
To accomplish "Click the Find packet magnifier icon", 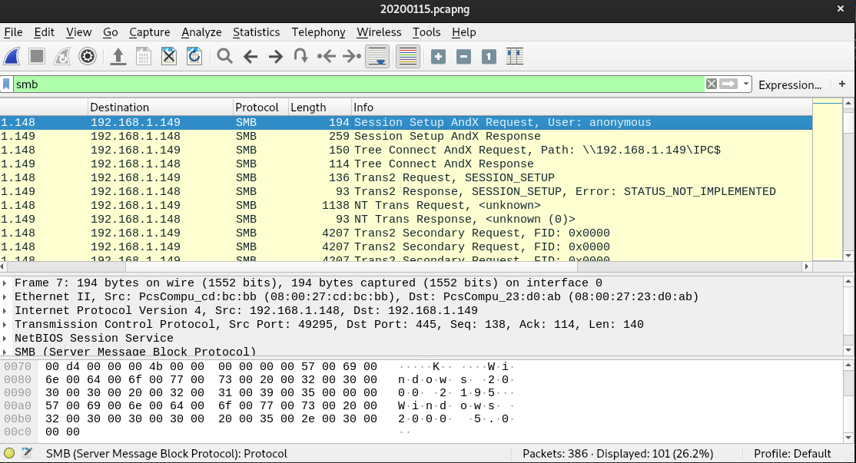I will pyautogui.click(x=224, y=56).
